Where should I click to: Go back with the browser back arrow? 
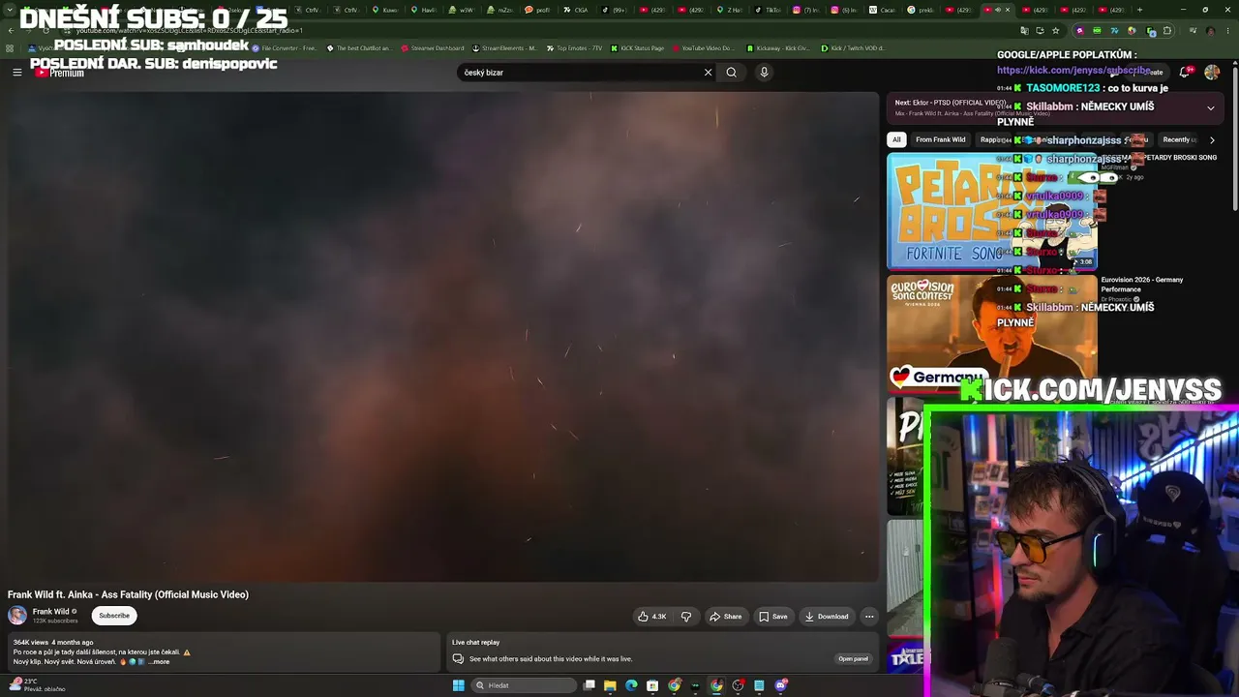(x=10, y=30)
